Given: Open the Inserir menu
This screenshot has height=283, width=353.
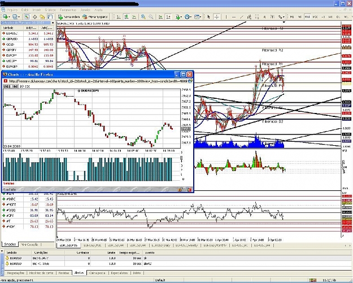Looking at the screenshot, I should point(37,10).
